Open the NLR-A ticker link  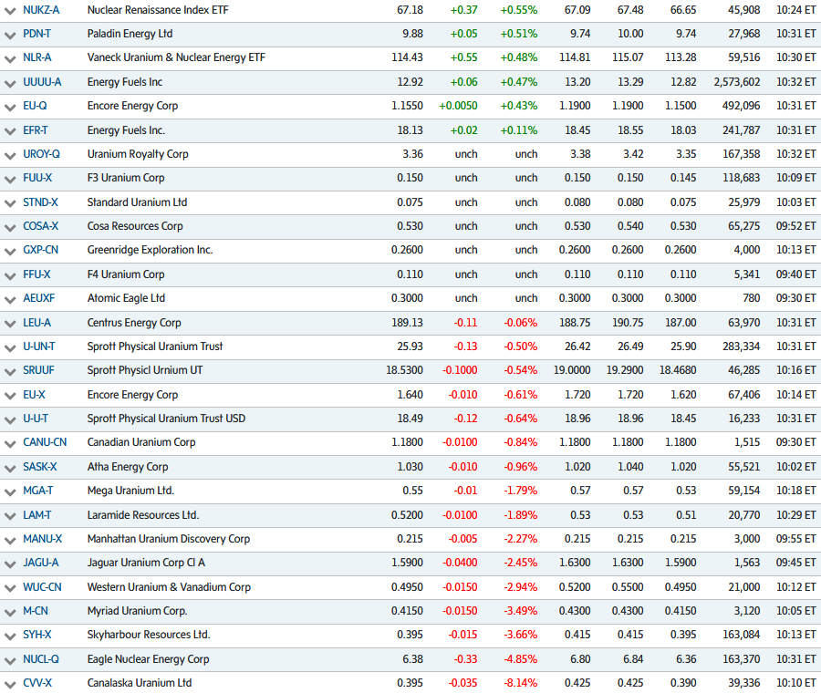click(x=37, y=57)
